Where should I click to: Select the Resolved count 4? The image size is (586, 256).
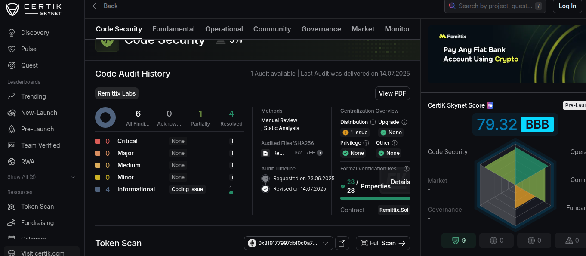point(231,114)
